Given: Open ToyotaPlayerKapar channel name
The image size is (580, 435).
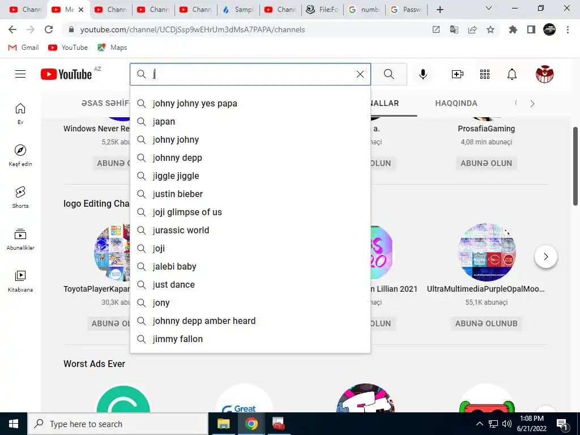Looking at the screenshot, I should tap(96, 289).
